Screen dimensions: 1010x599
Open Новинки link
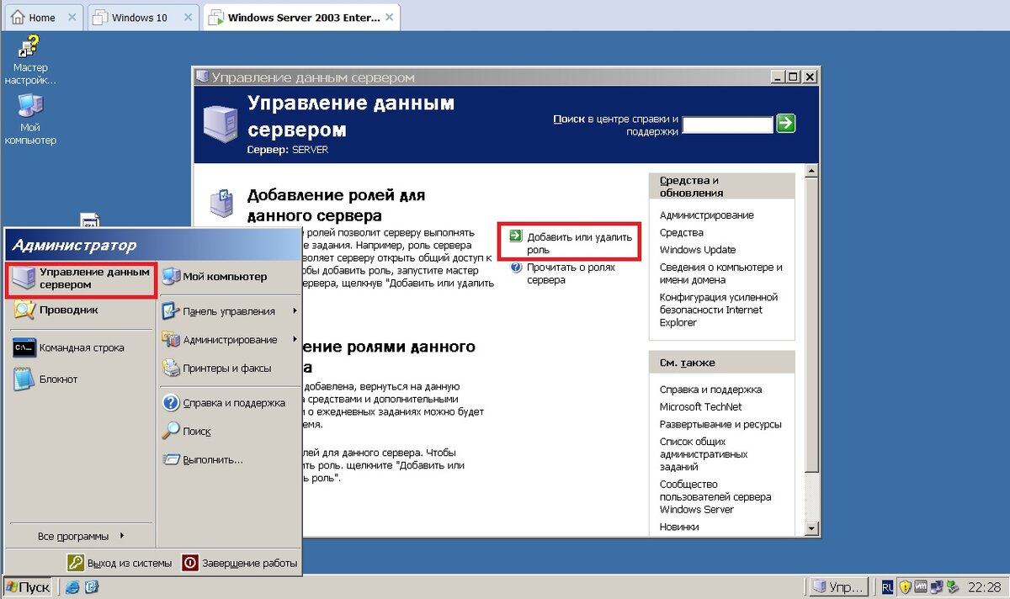pos(679,527)
